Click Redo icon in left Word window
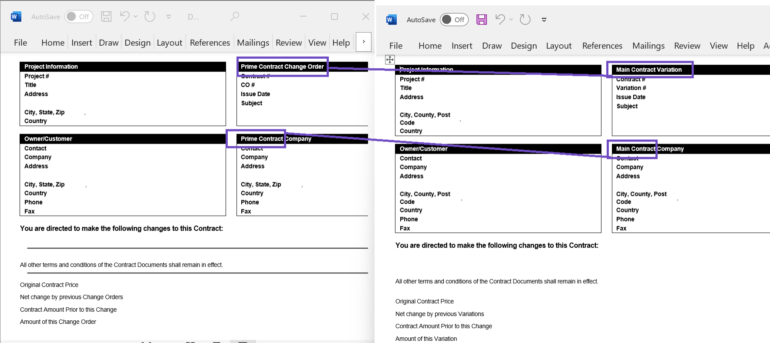This screenshot has height=343, width=770. (x=150, y=17)
